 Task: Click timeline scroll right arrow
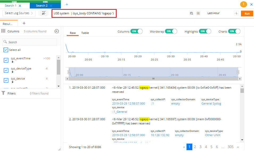[240, 79]
